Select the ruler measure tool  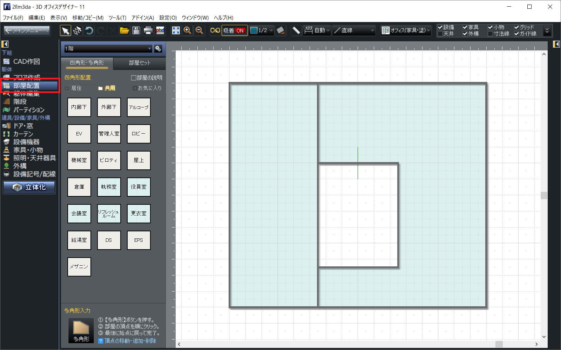tap(296, 31)
